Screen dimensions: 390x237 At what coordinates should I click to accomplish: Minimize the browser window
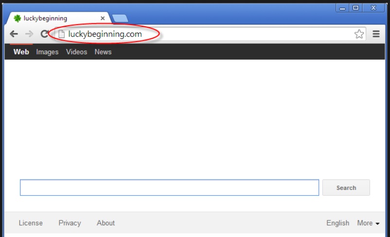[x=342, y=8]
